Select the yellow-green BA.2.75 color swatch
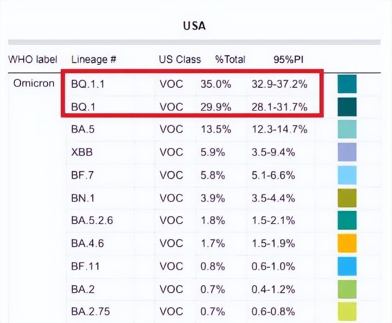Screen dimensions: 392x323 click(x=347, y=311)
